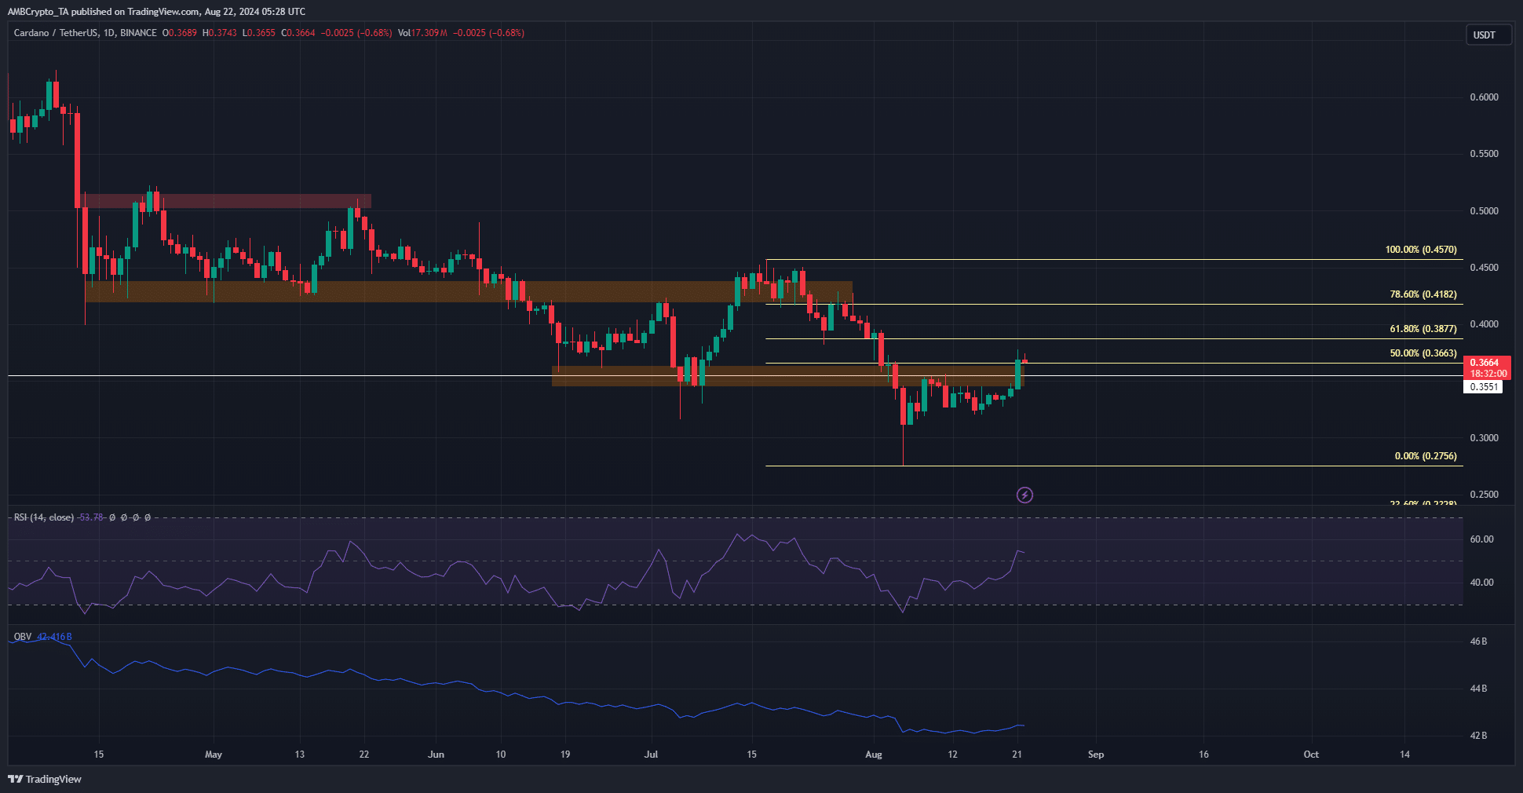
Task: Click May on the date axis
Action: pyautogui.click(x=214, y=755)
